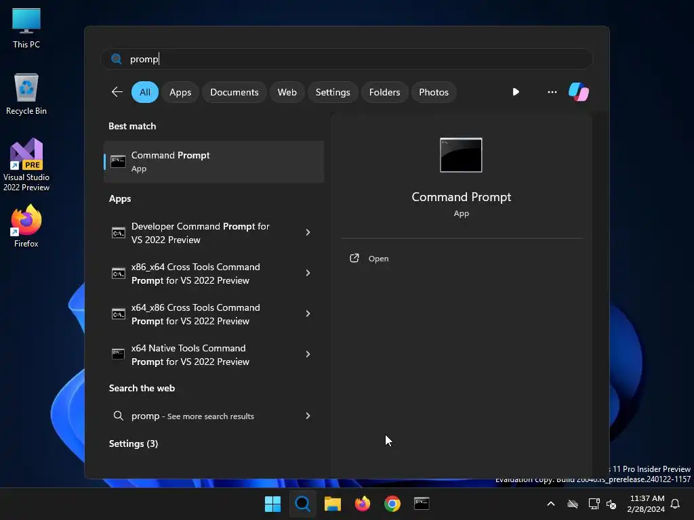
Task: Click the x64_x86 Cross Tools icon
Action: 118,314
